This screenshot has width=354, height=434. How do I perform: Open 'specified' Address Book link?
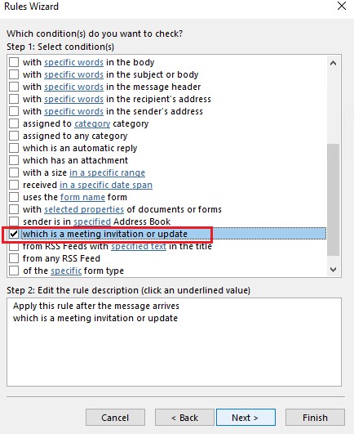92,221
